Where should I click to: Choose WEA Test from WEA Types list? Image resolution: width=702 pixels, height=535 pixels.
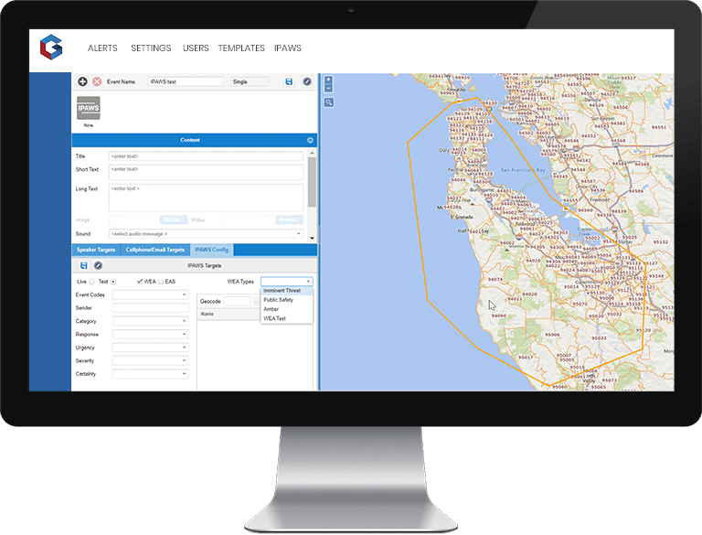[x=286, y=318]
